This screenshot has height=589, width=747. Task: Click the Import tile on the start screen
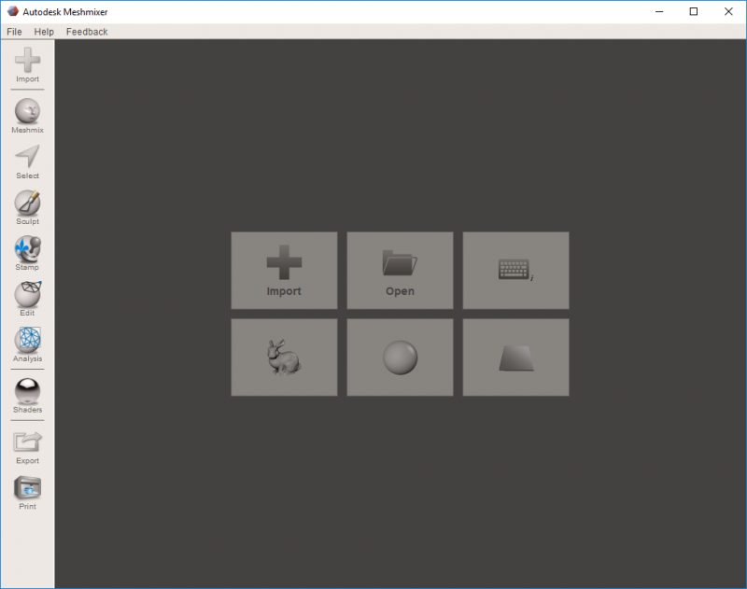284,271
